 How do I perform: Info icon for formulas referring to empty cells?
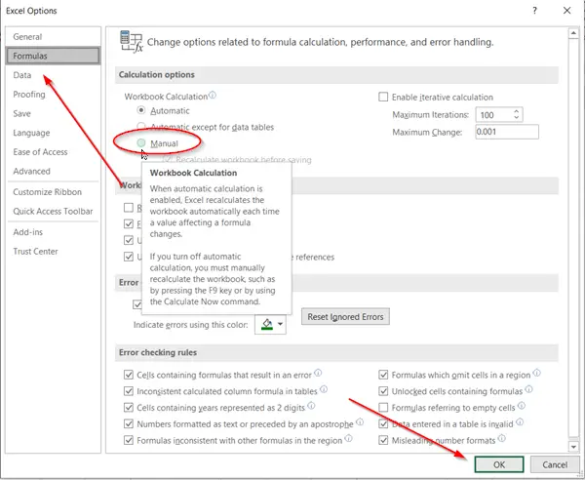522,405
